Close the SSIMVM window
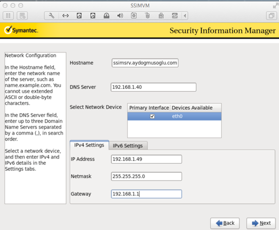 point(5,6)
